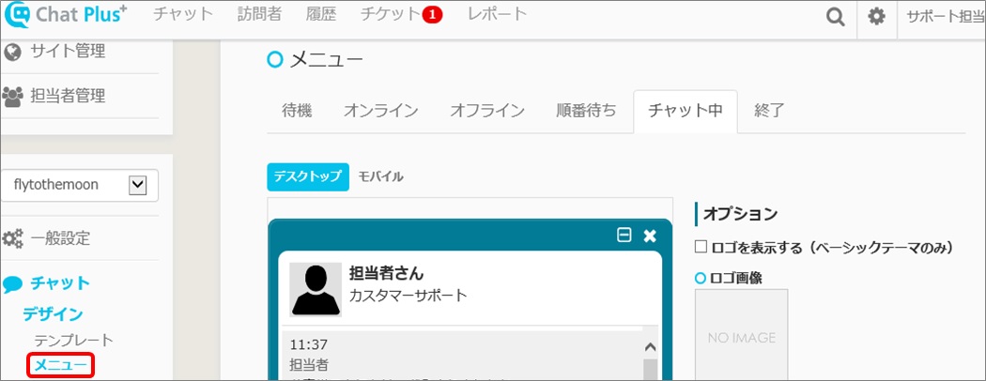Minimize the chat preview widget
Screen dimensions: 986x381
tap(624, 236)
